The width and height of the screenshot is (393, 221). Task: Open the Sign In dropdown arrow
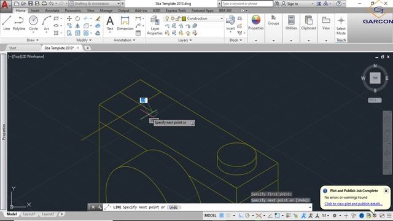pyautogui.click(x=313, y=4)
